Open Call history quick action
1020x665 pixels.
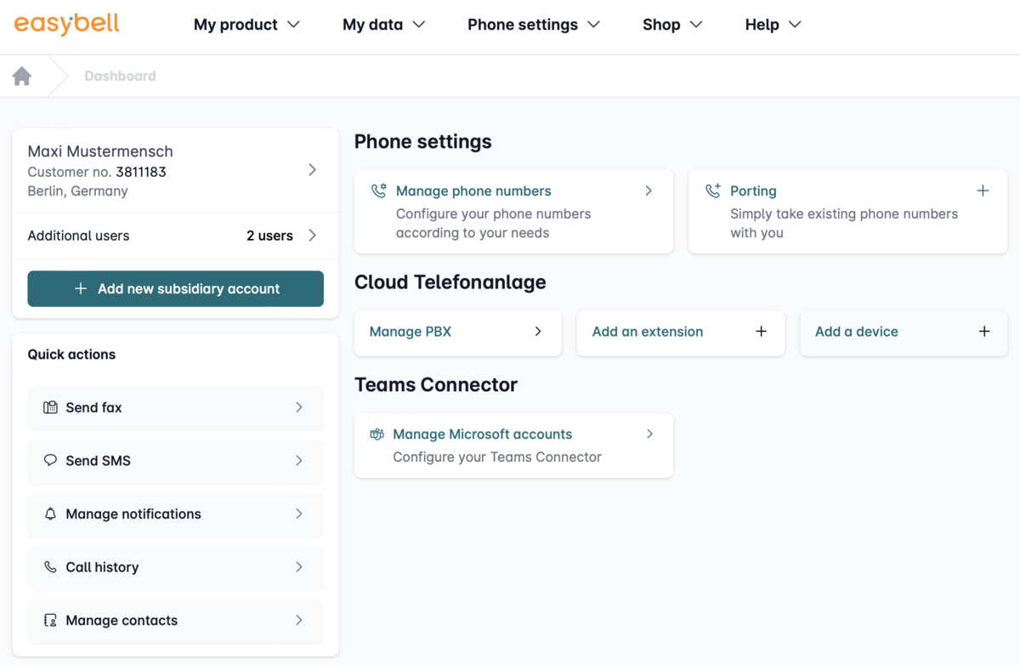(176, 567)
